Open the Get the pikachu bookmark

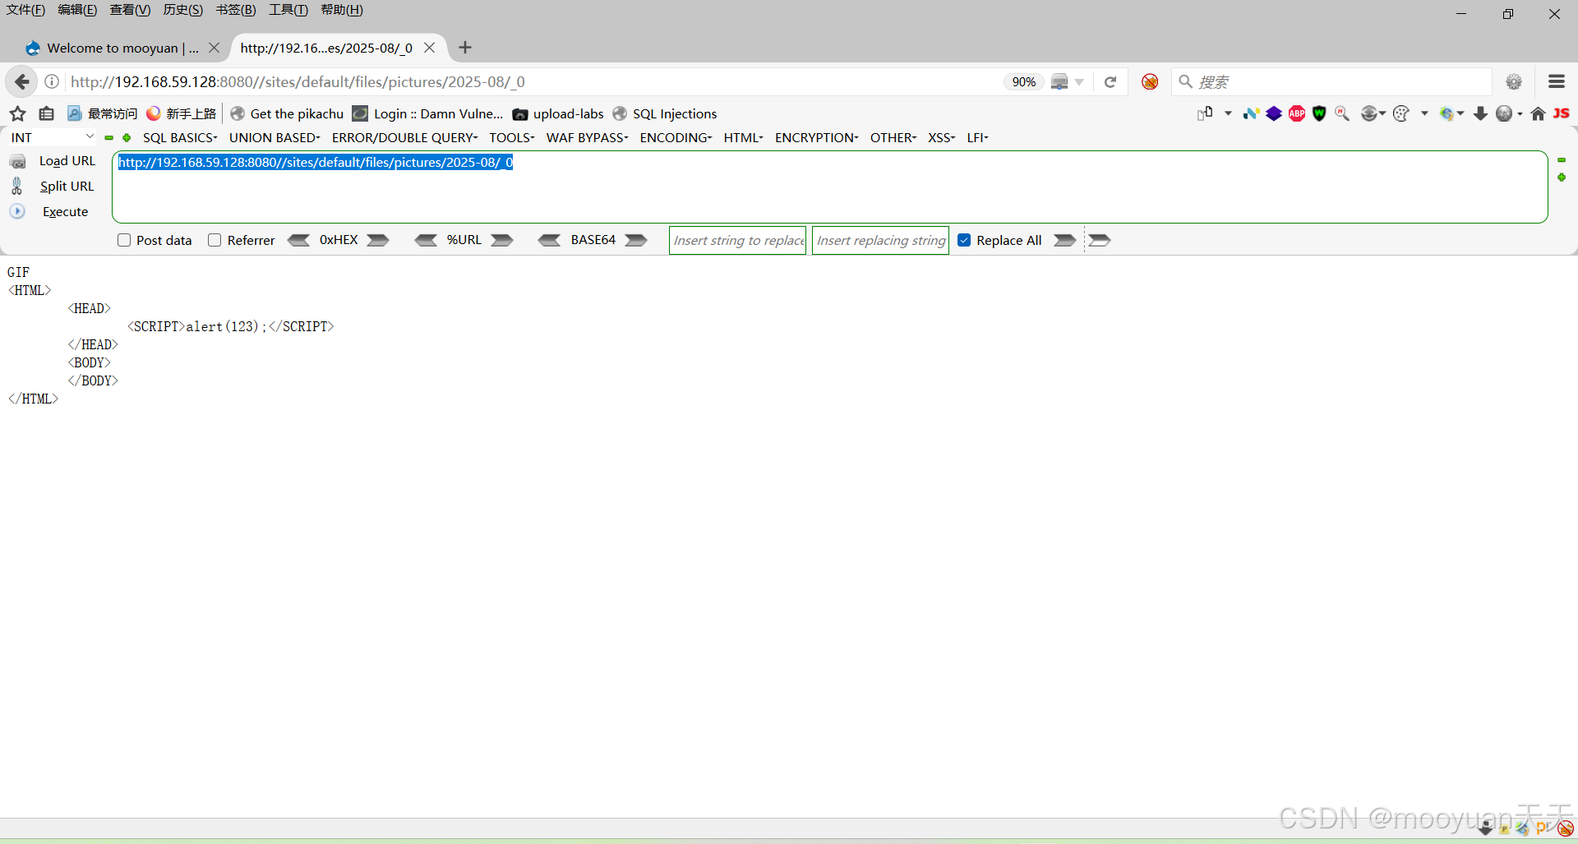[287, 113]
